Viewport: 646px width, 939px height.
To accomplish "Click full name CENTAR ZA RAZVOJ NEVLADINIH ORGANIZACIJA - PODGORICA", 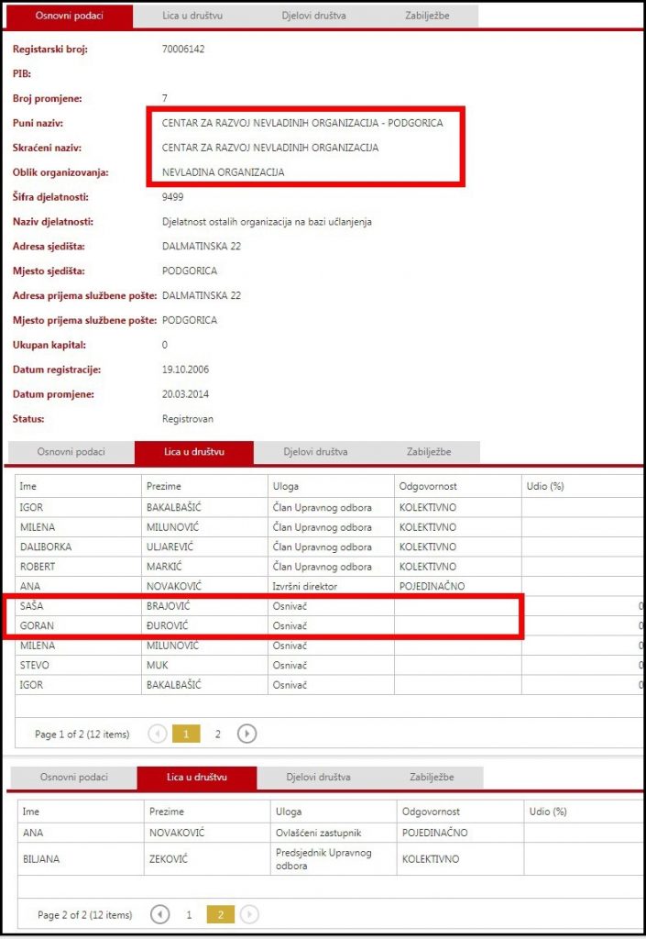I will [x=302, y=123].
